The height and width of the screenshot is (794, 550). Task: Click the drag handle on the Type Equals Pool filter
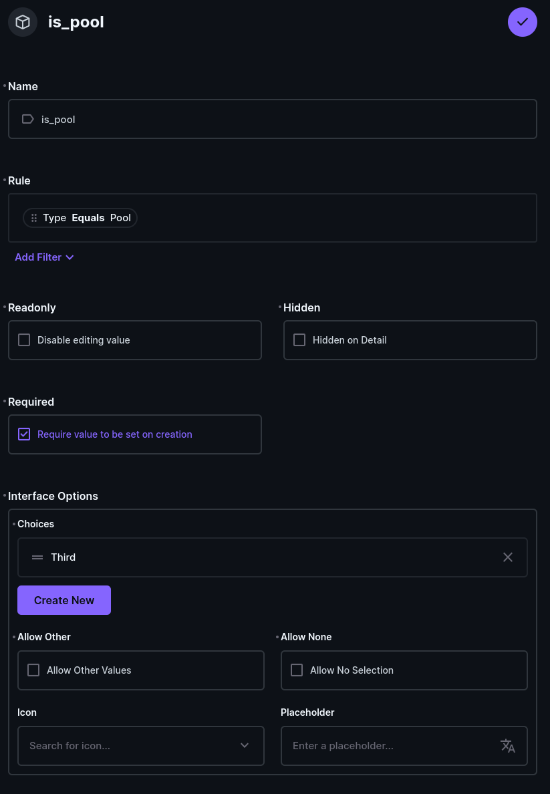click(33, 217)
